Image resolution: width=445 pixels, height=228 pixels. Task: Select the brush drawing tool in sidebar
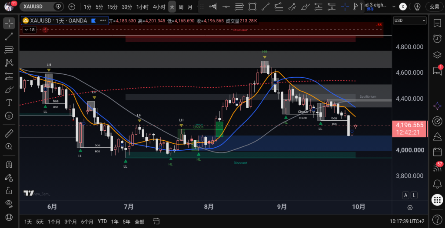[x=9, y=89]
